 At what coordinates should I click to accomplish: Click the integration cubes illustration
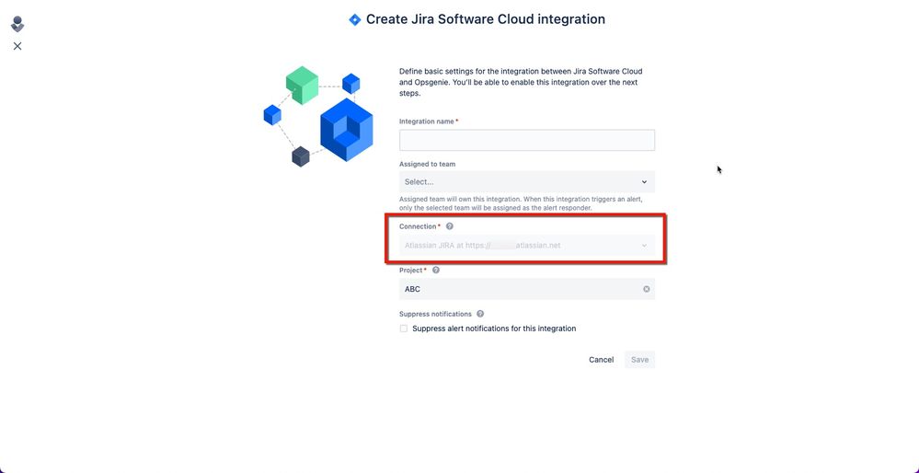tap(319, 116)
